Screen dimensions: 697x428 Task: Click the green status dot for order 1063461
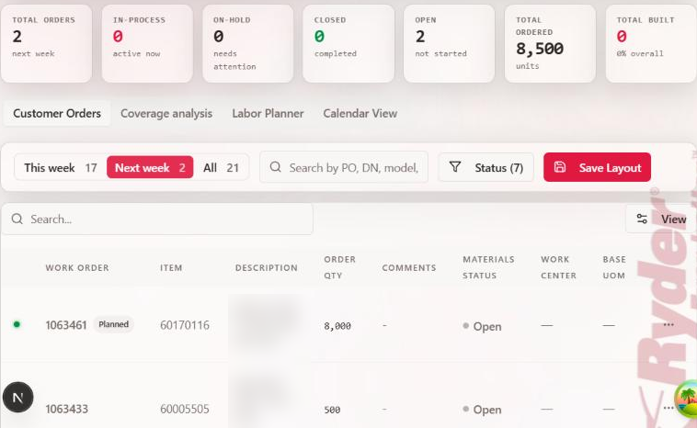pyautogui.click(x=17, y=324)
